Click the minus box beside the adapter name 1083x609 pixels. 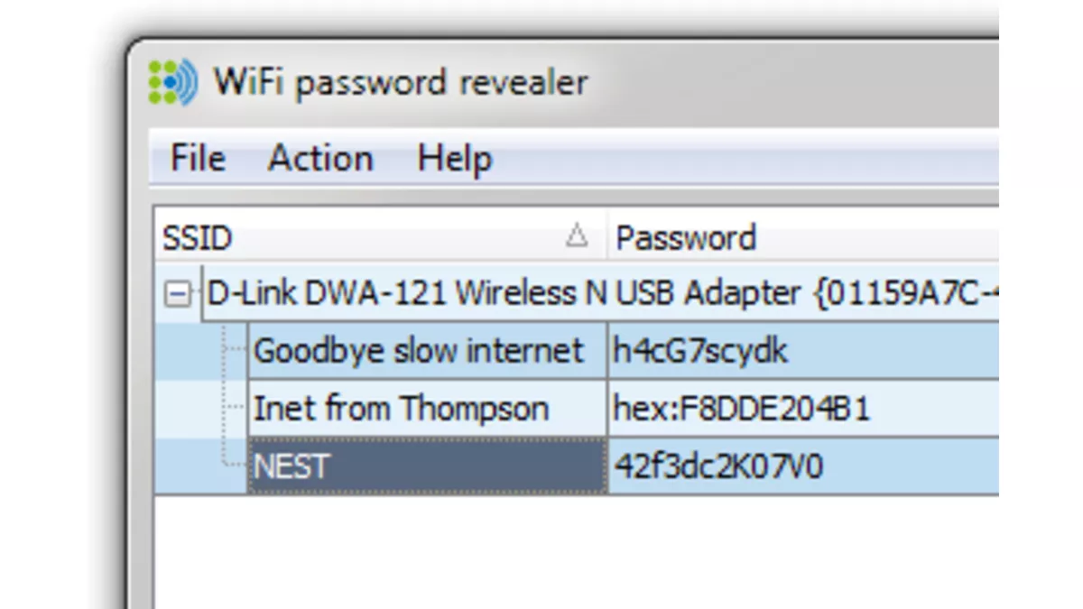click(177, 293)
